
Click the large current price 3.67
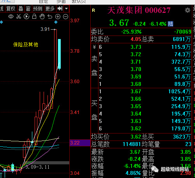click(119, 23)
